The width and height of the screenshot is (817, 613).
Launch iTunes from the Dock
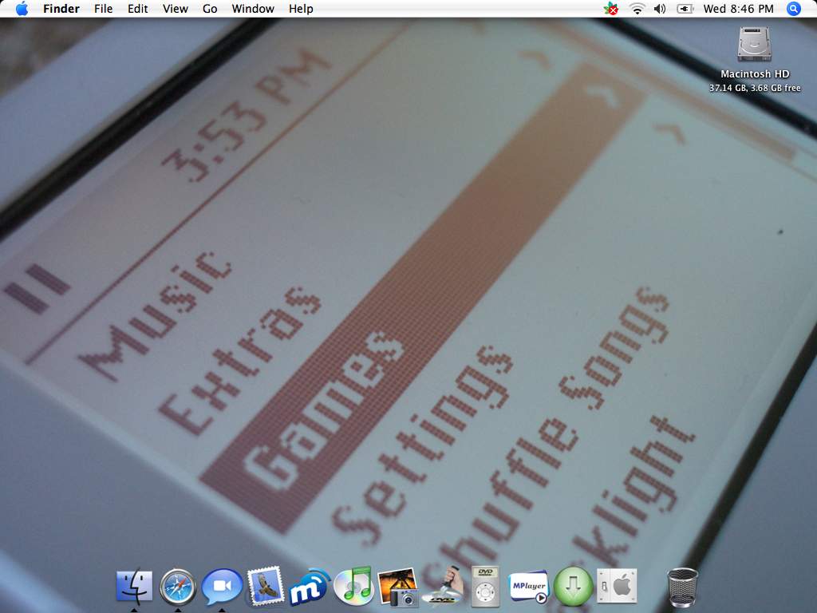353,587
